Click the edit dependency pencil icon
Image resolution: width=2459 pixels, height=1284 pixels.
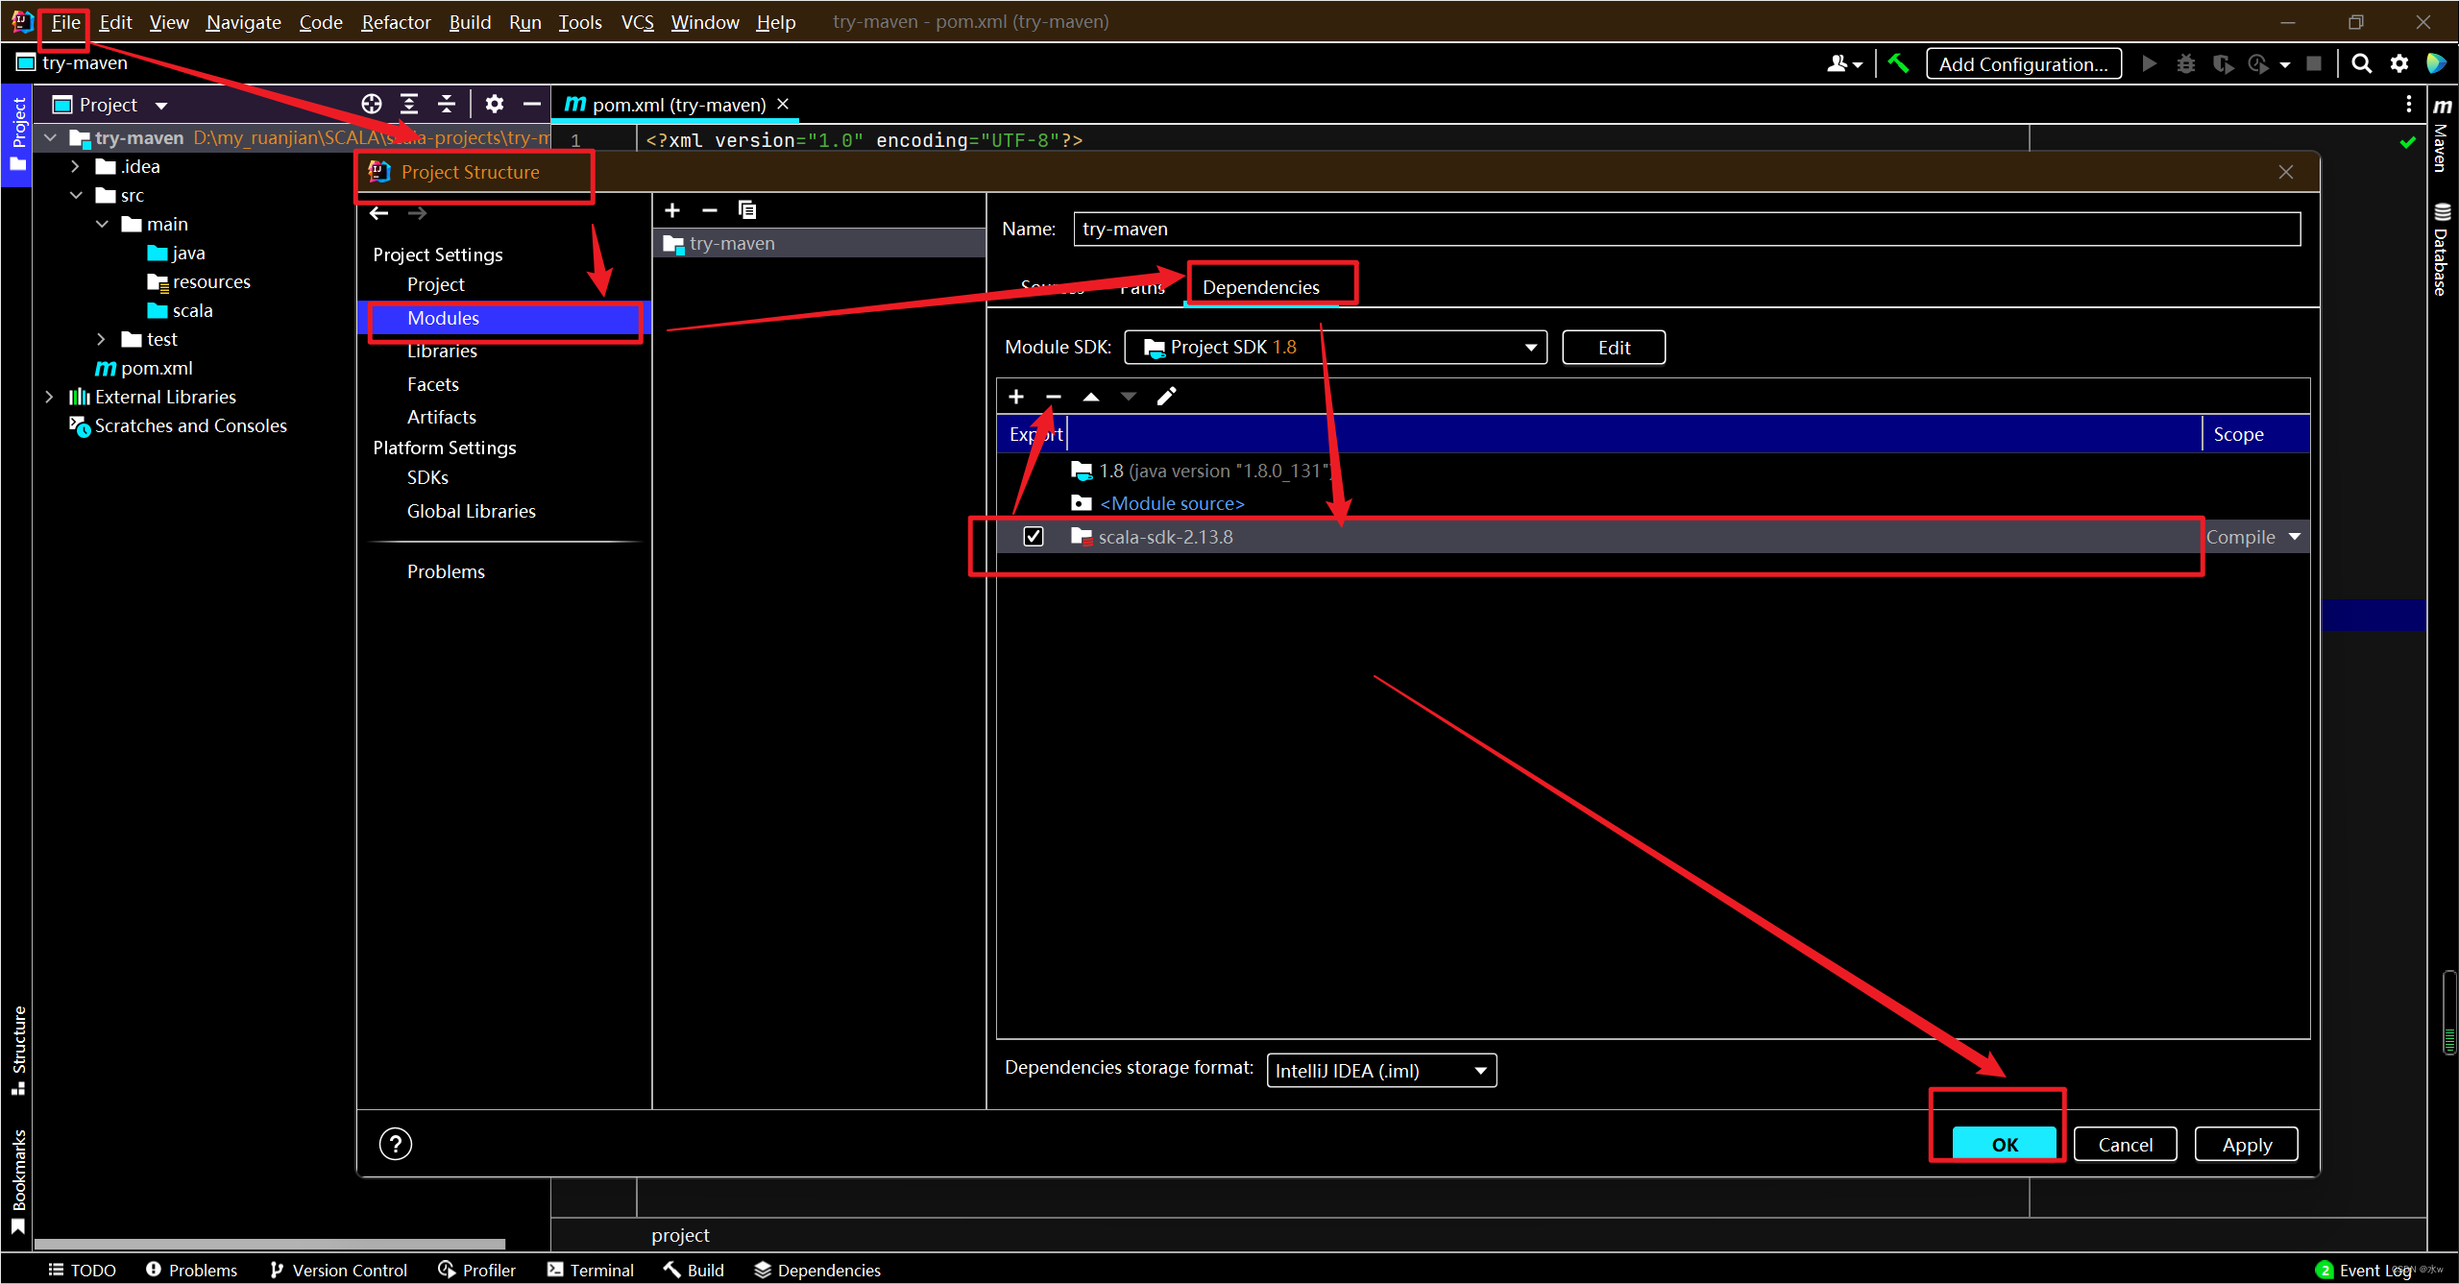pos(1166,397)
